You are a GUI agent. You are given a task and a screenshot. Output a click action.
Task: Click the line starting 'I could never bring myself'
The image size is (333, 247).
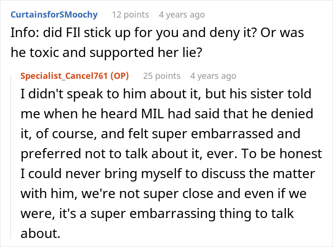pyautogui.click(x=168, y=174)
